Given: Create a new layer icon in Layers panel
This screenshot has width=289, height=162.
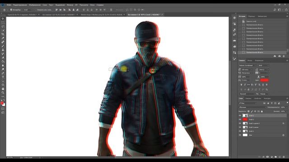Looking at the screenshot, I should click(x=280, y=157).
